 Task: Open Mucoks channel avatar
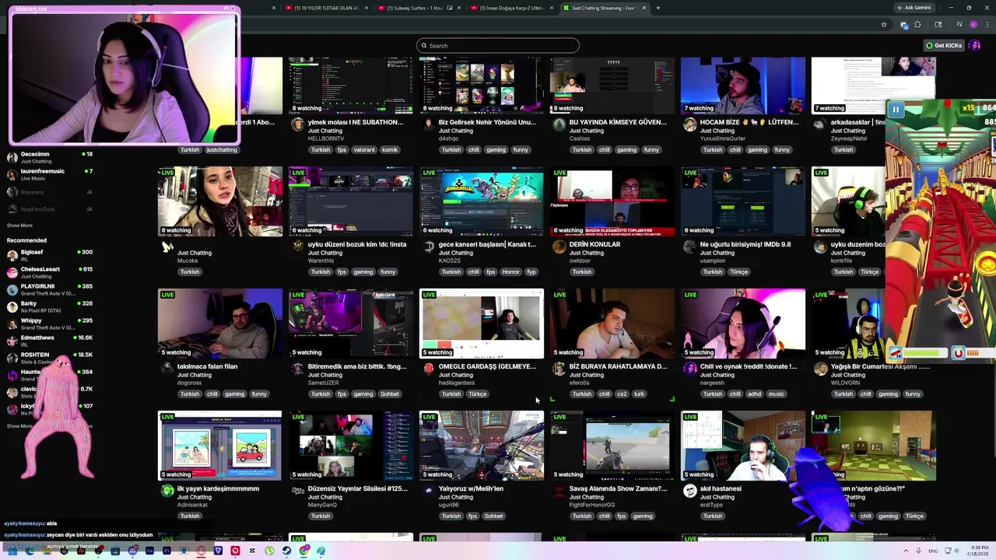point(167,247)
